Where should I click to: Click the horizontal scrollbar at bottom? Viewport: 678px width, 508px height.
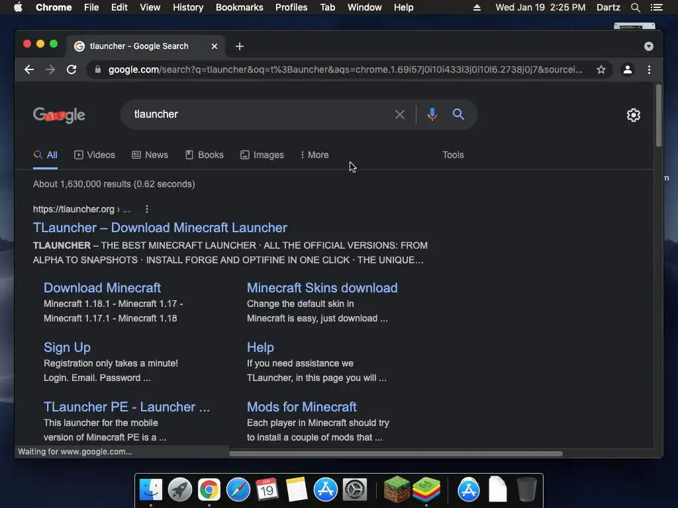tap(396, 454)
